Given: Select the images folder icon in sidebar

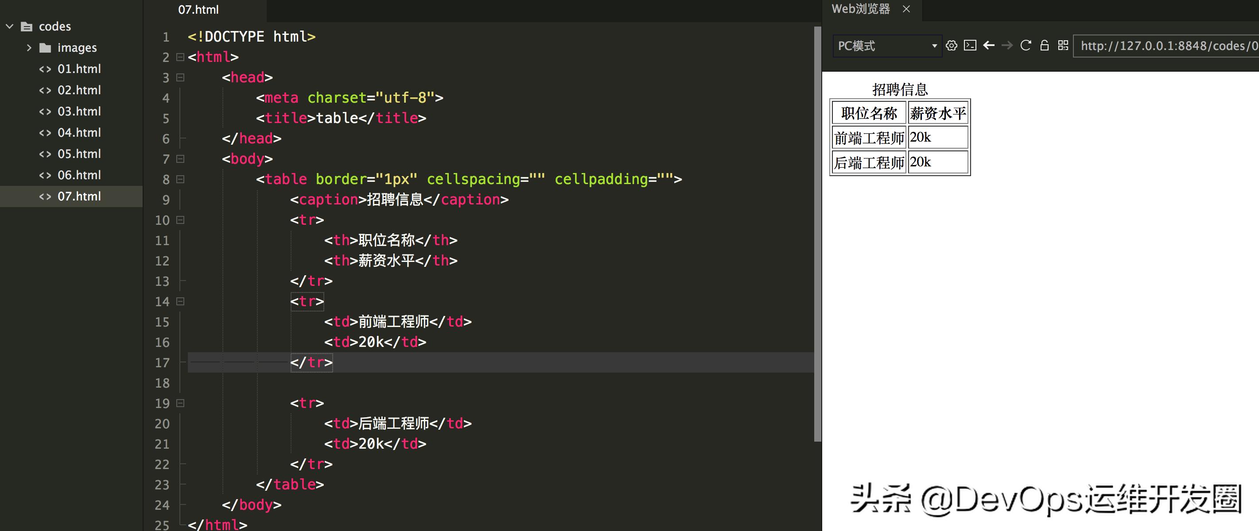Looking at the screenshot, I should (x=47, y=47).
